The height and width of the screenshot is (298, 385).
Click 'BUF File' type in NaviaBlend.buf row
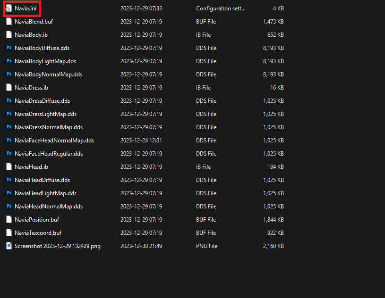coord(206,22)
